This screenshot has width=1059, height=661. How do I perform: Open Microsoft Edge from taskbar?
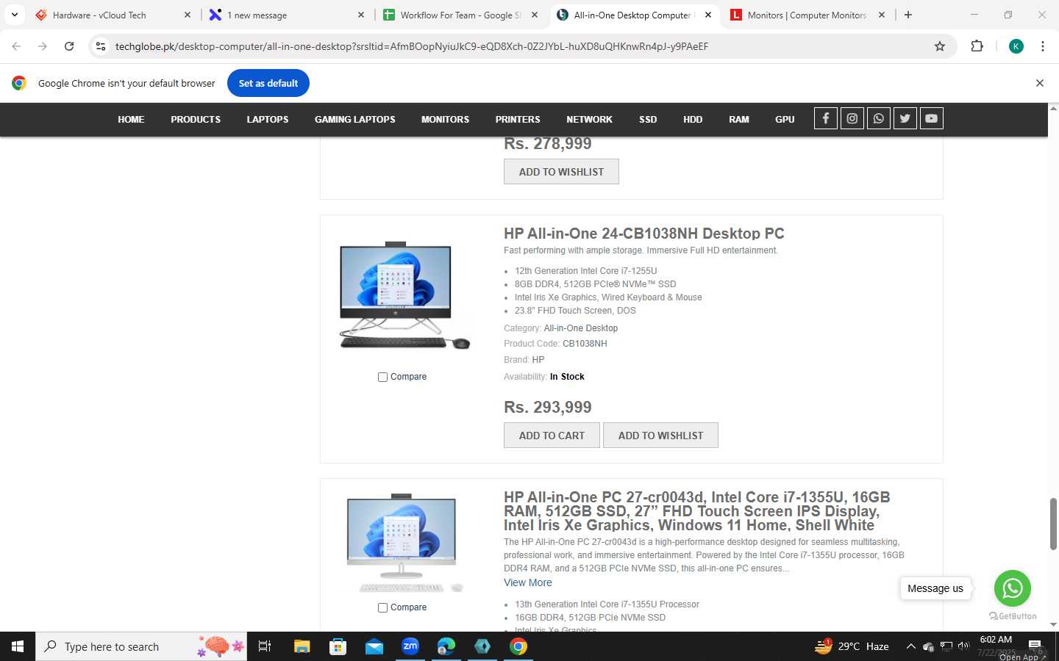tap(446, 646)
